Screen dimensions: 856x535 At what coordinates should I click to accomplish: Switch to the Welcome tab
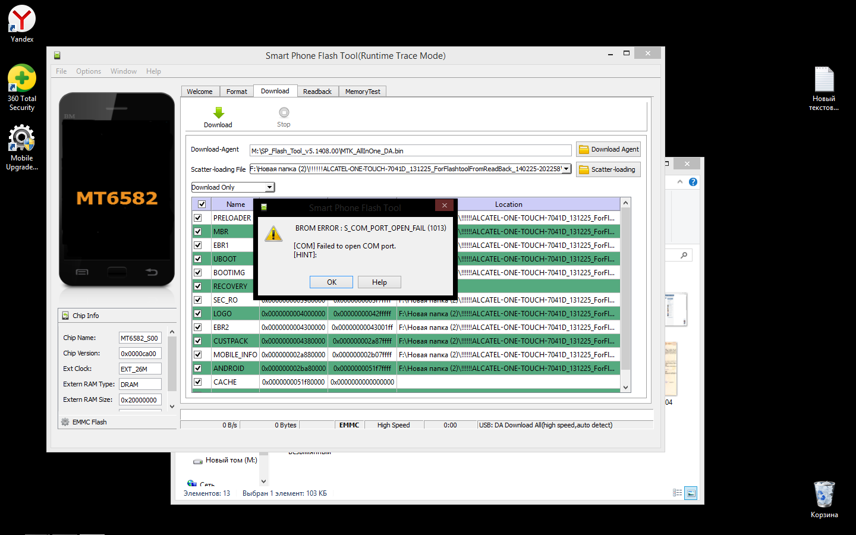(200, 92)
